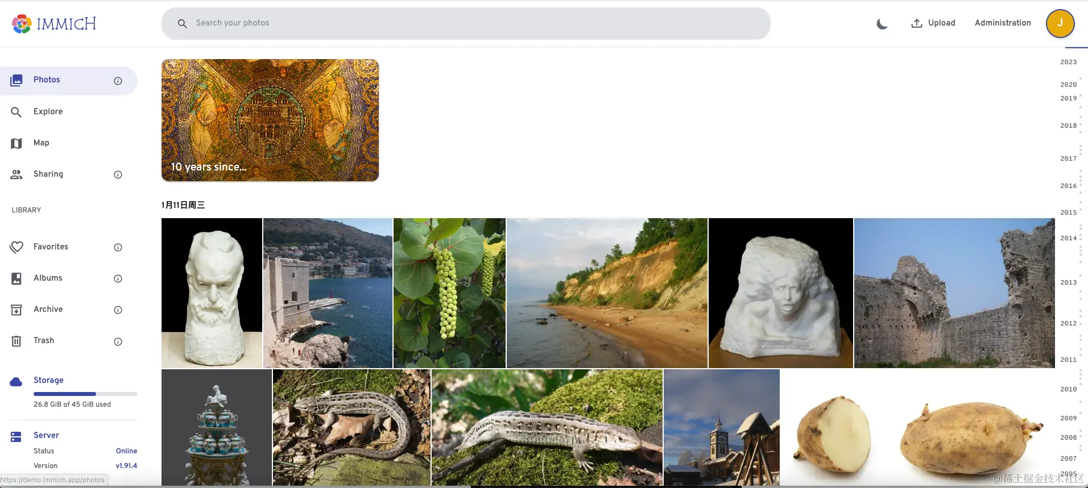Click the Immich logo
This screenshot has width=1088, height=488.
tap(54, 23)
